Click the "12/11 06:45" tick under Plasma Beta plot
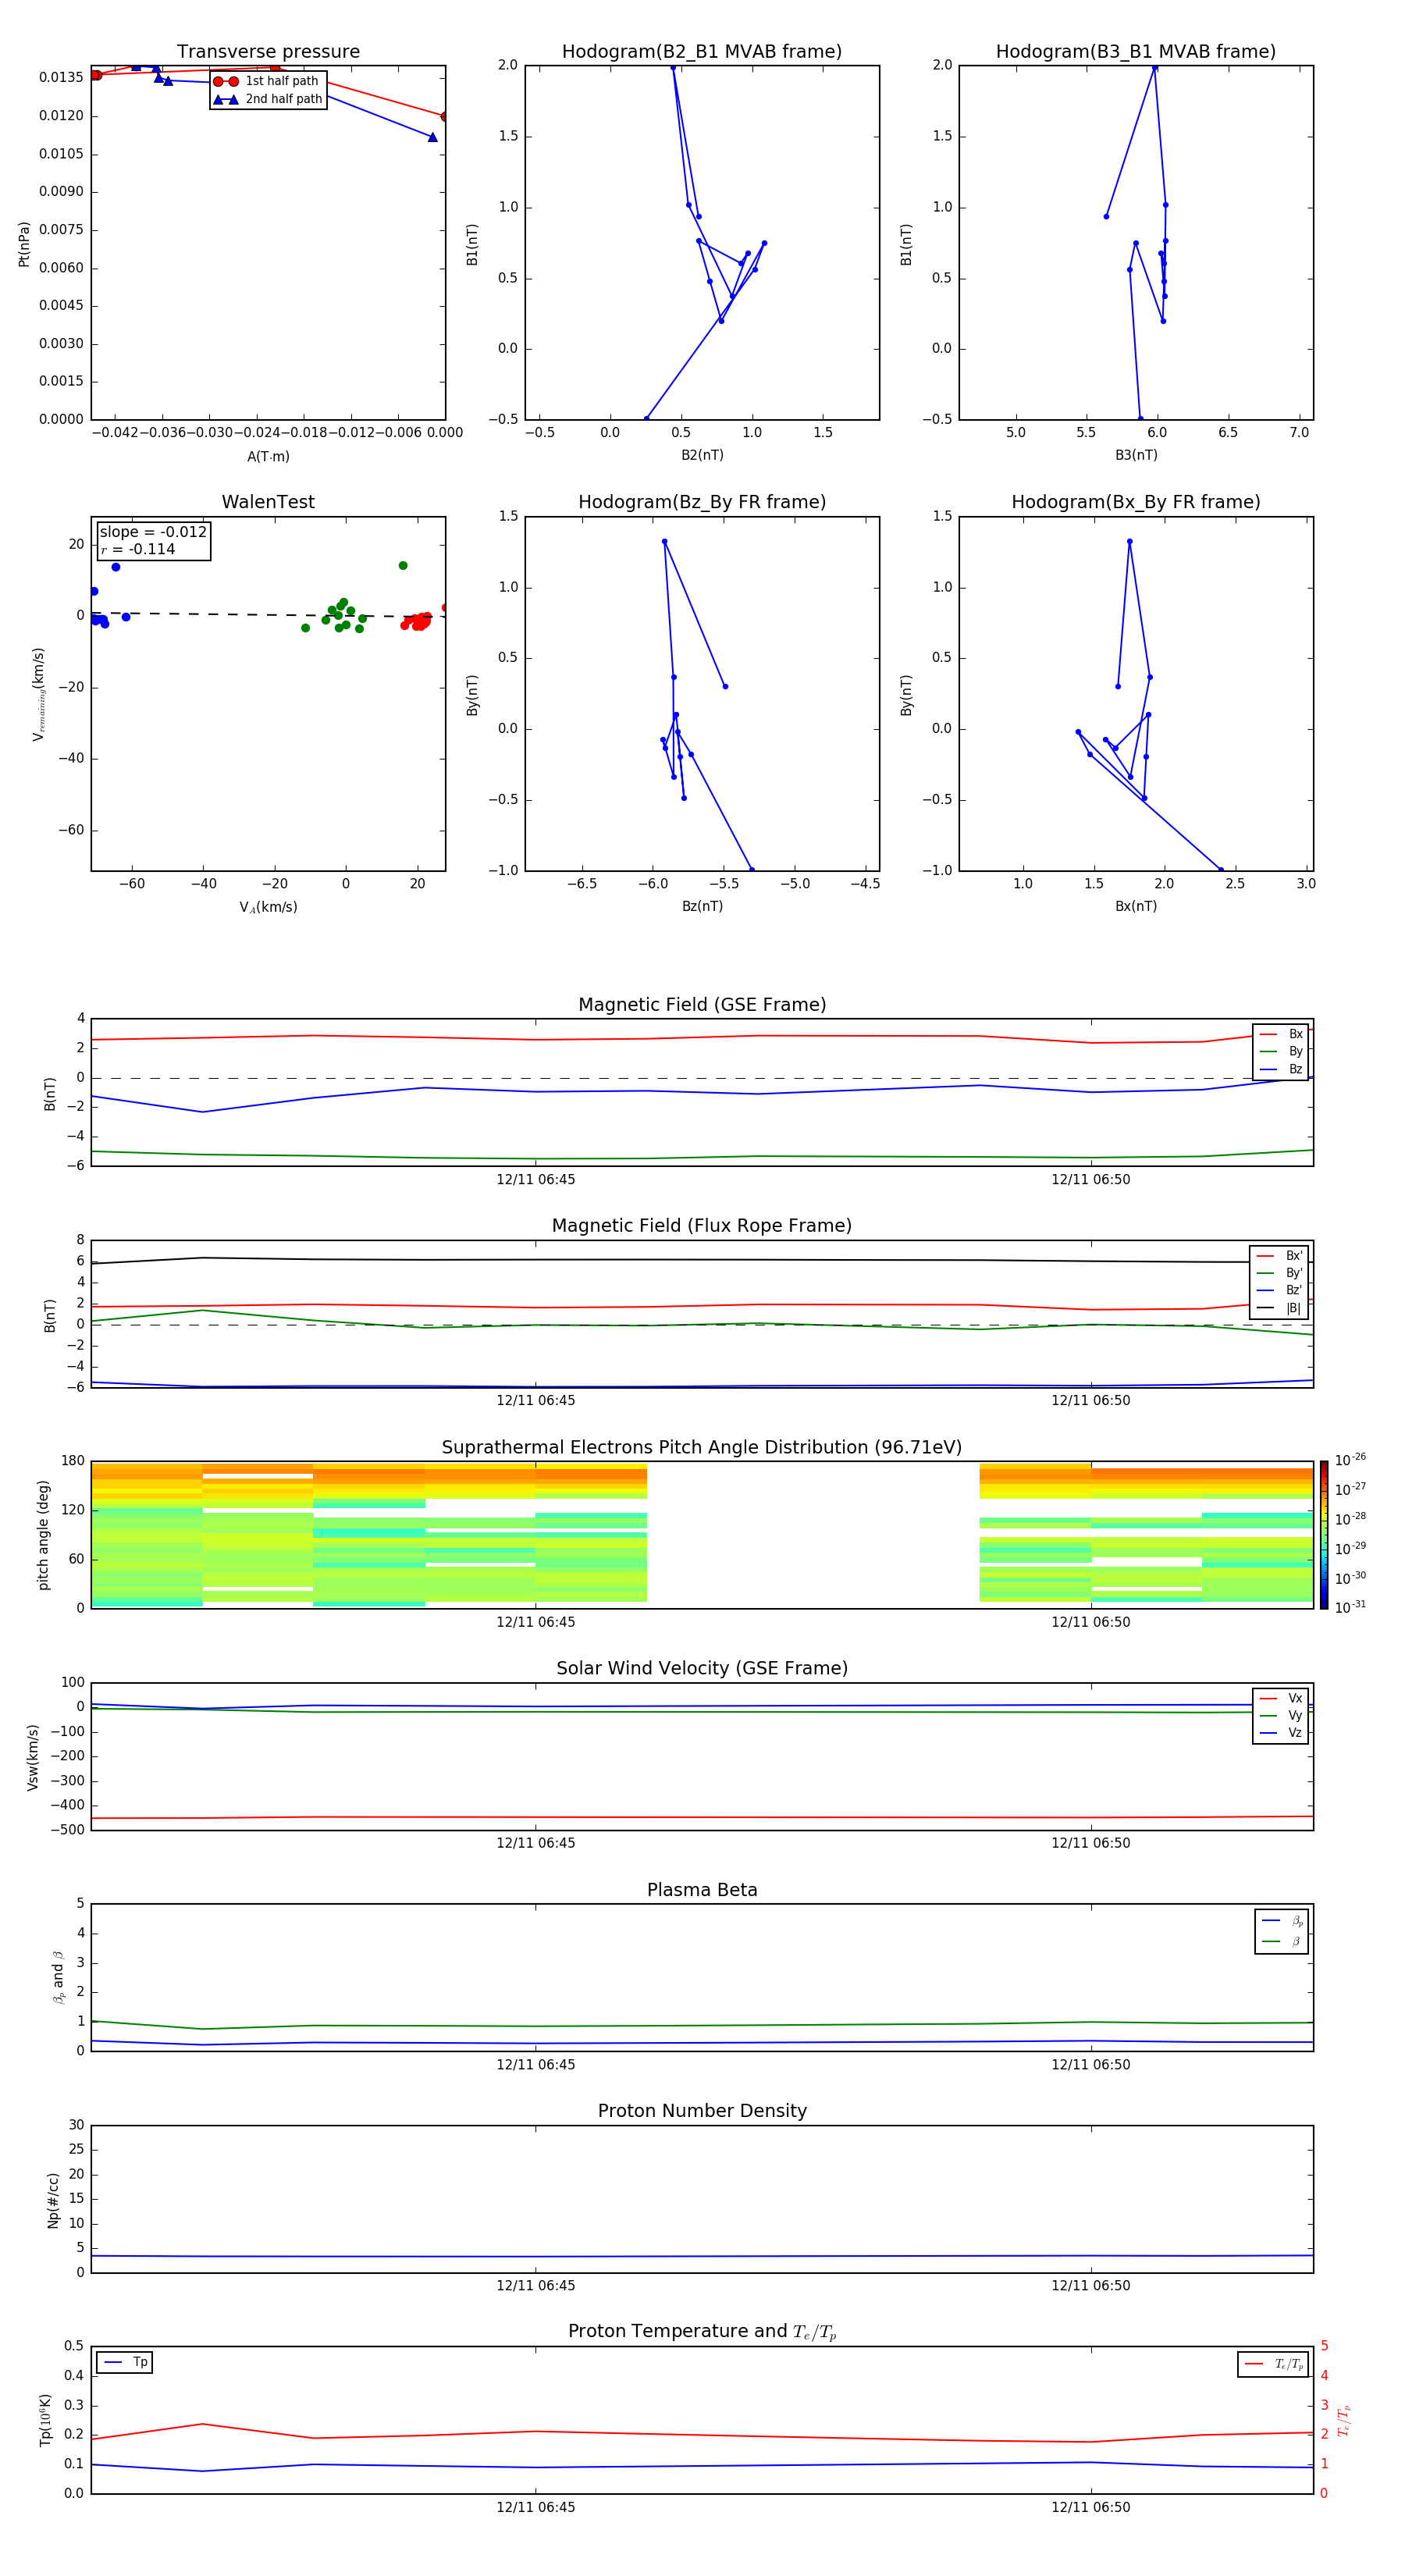 (536, 2064)
